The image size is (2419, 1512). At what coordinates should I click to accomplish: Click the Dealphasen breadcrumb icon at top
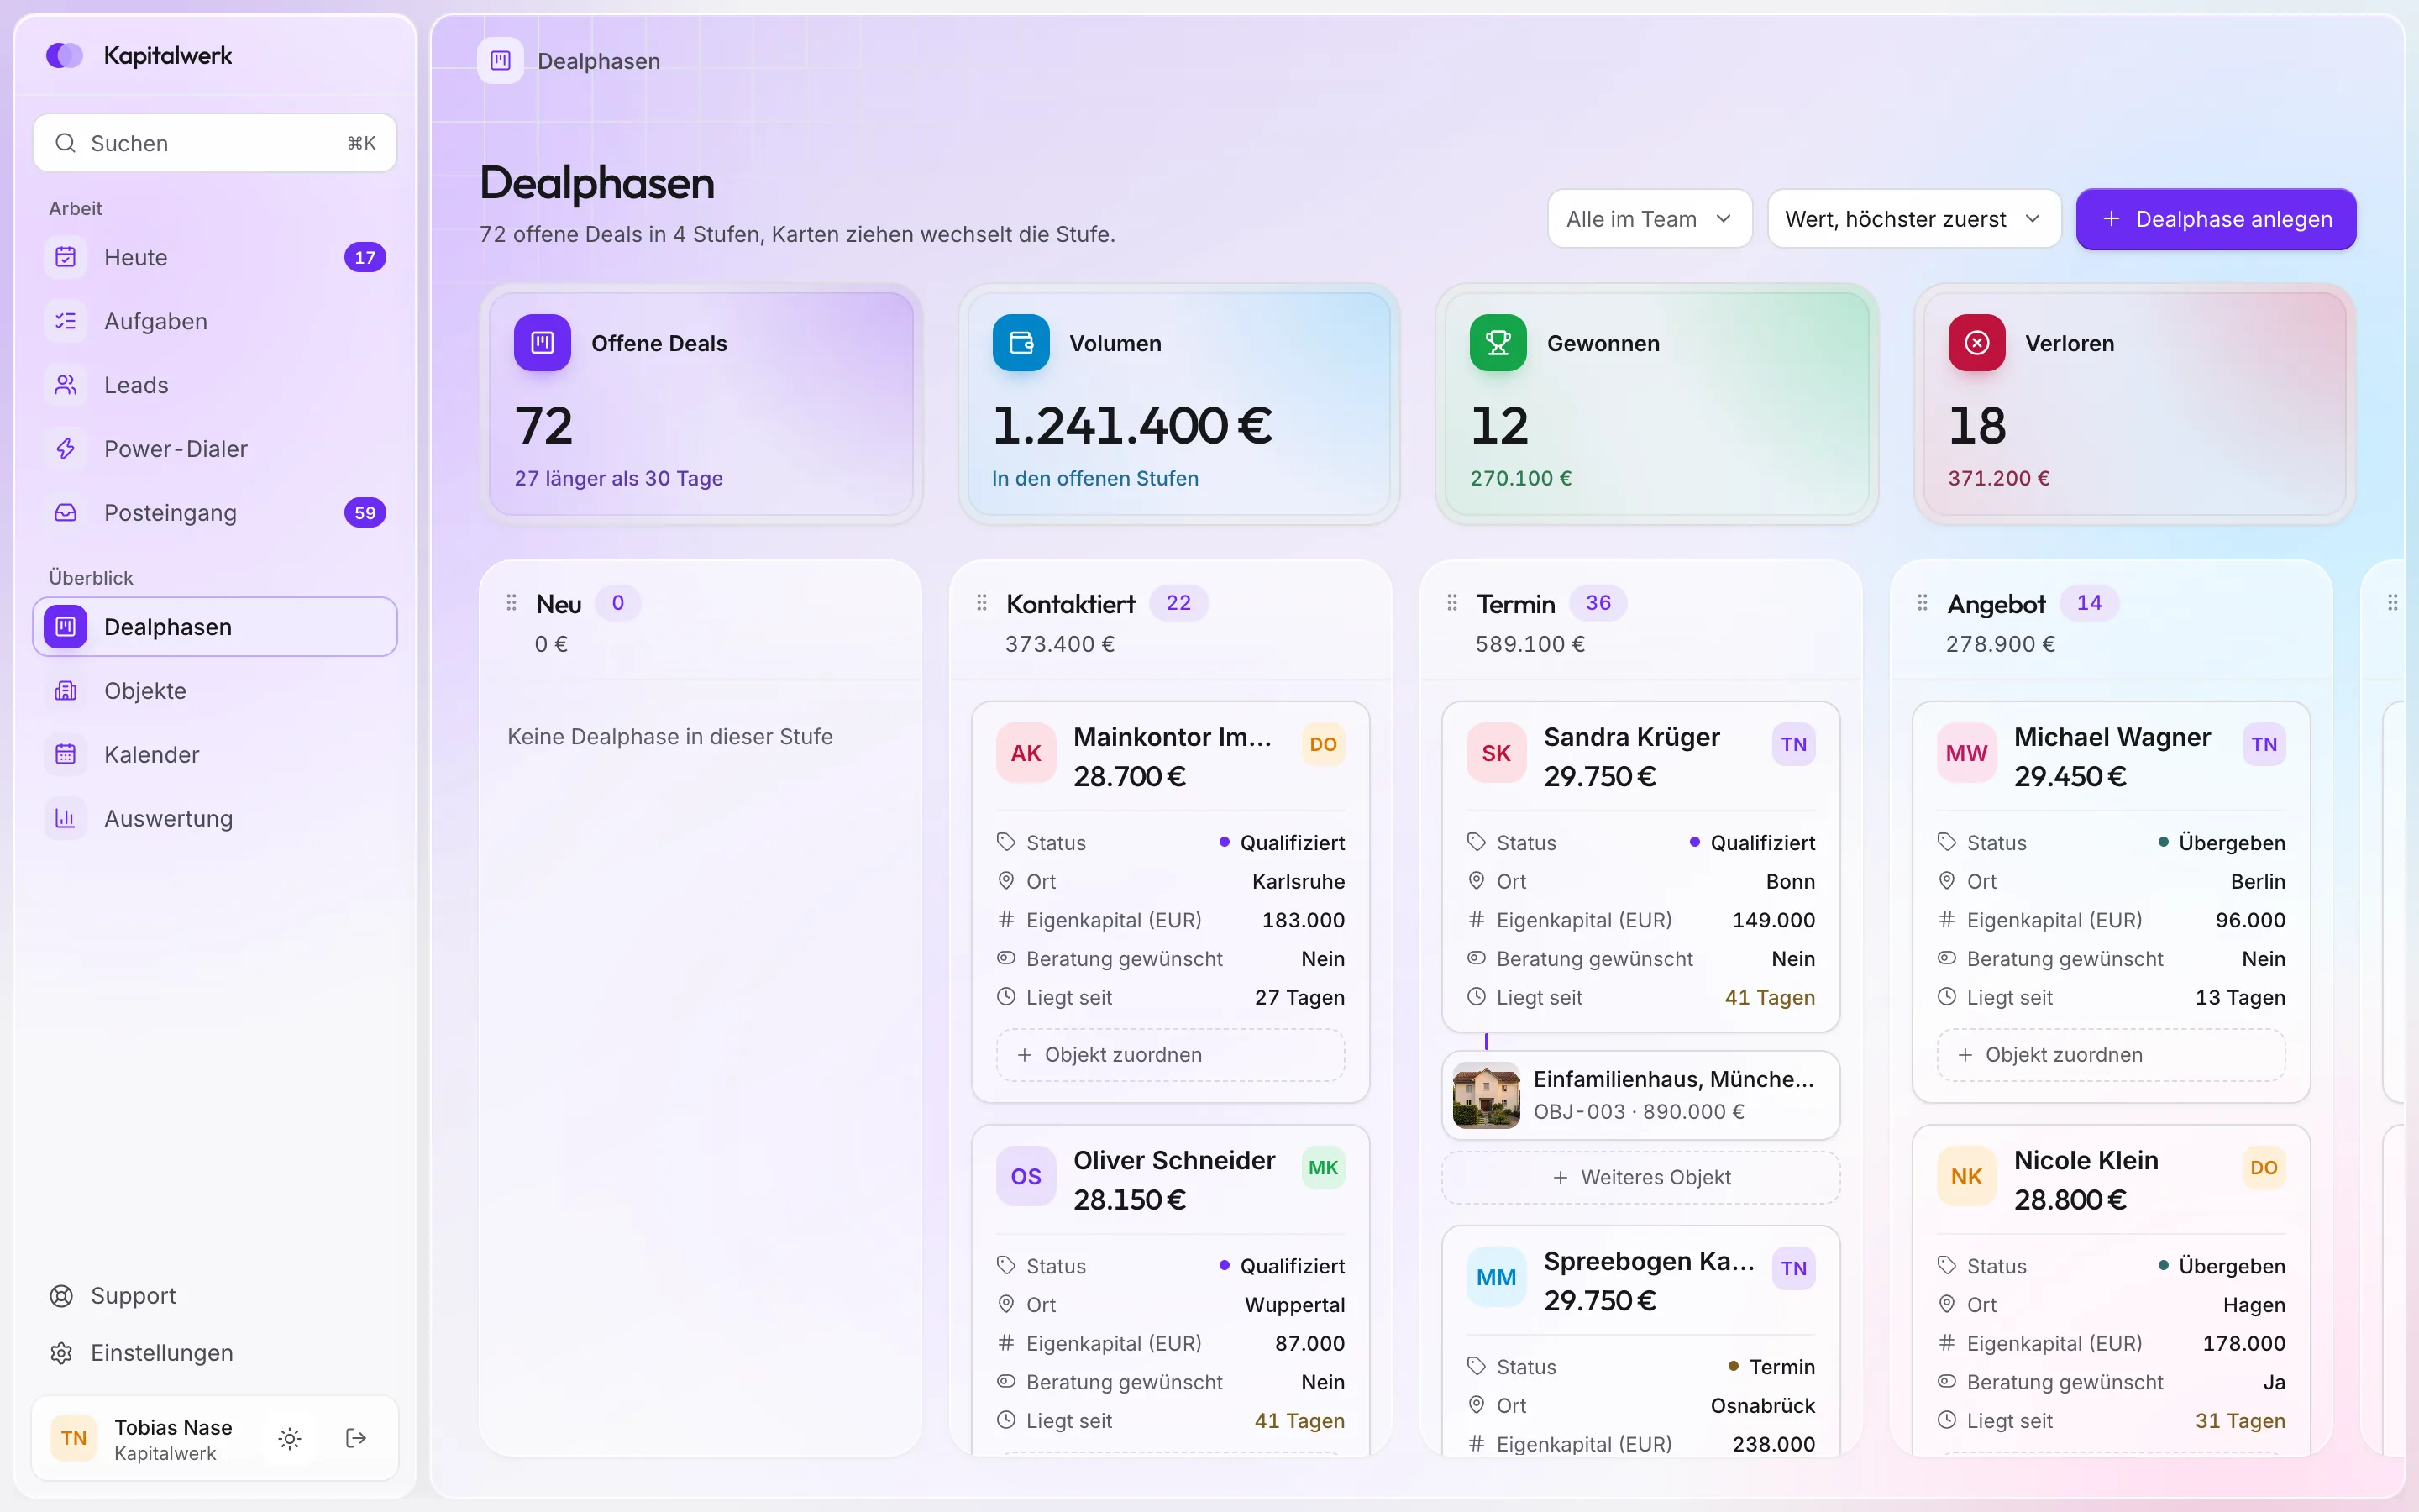coord(501,61)
